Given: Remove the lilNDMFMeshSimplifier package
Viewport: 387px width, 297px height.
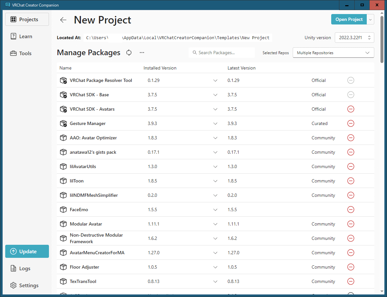Looking at the screenshot, I should [x=351, y=195].
